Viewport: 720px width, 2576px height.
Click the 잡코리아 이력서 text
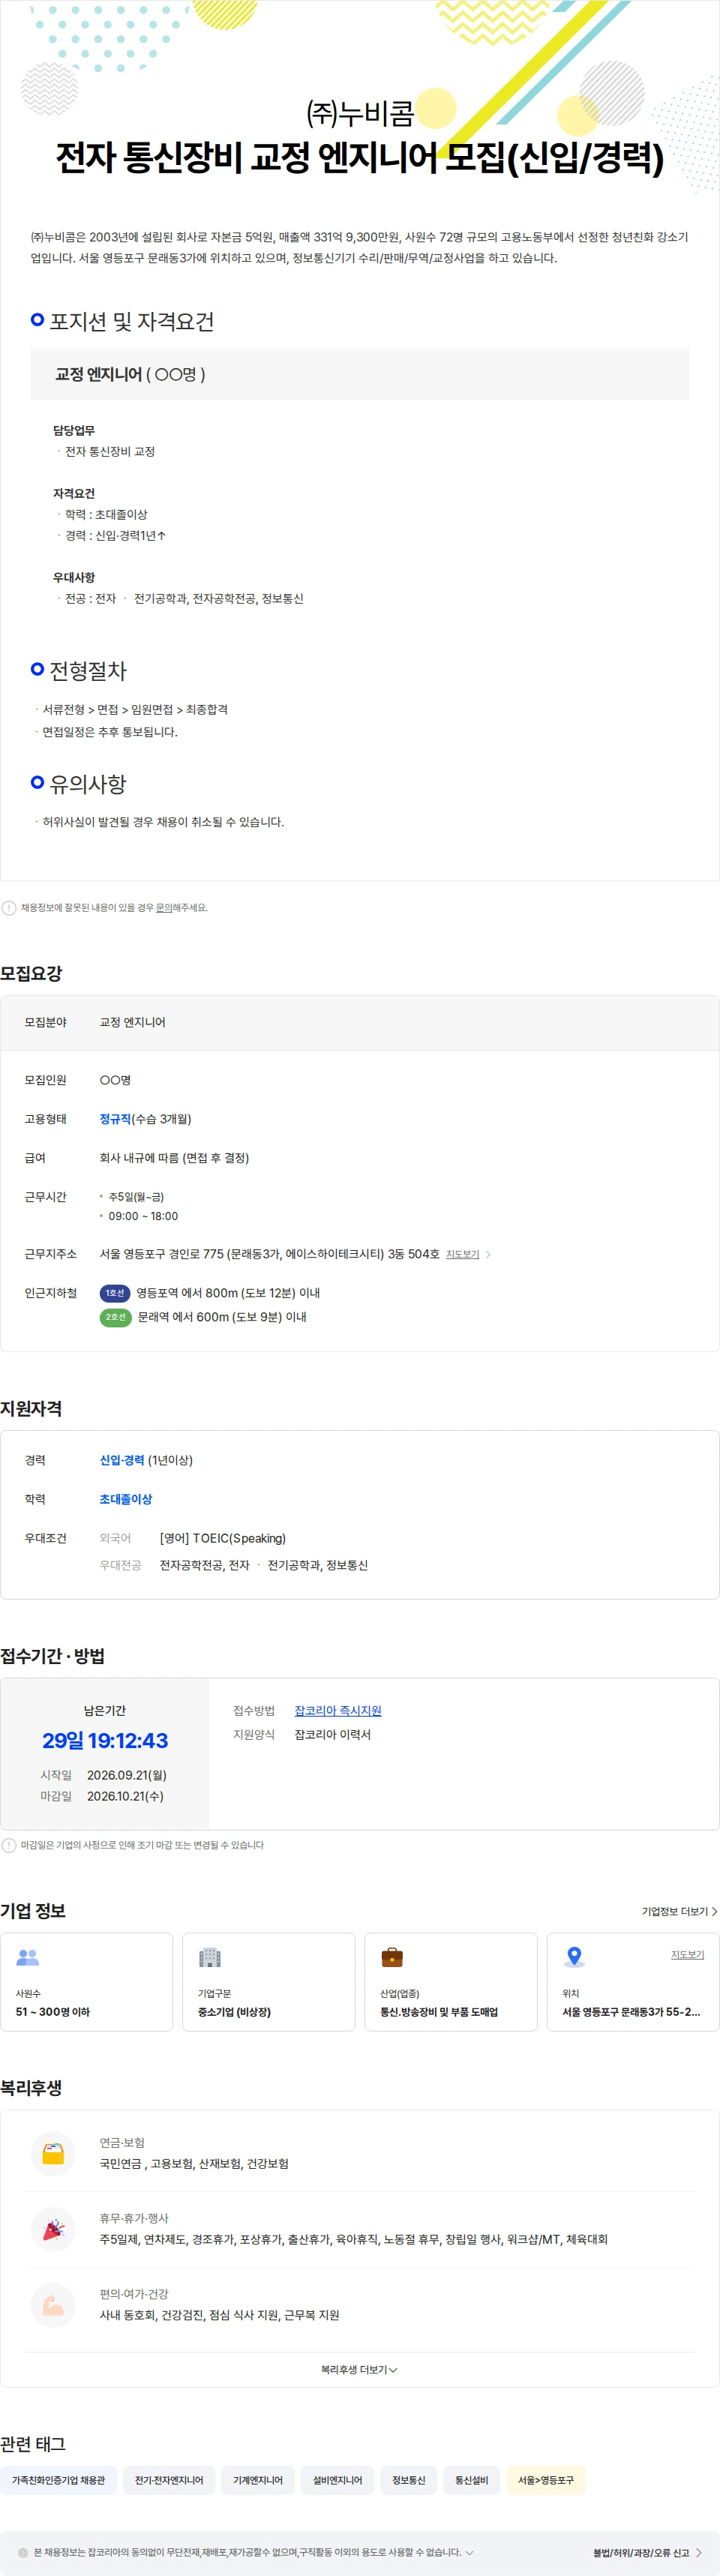point(333,1734)
